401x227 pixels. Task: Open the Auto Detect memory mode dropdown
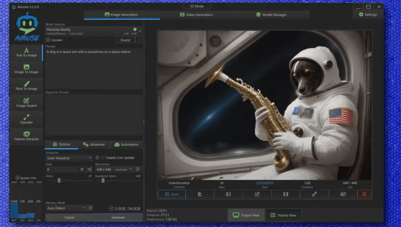tap(66, 208)
